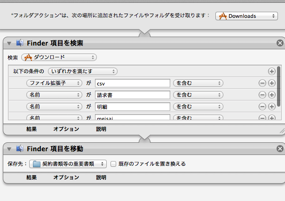The width and height of the screenshot is (285, 201).
Task: Click the Finder icon of 項目を移動 action
Action: [20, 149]
